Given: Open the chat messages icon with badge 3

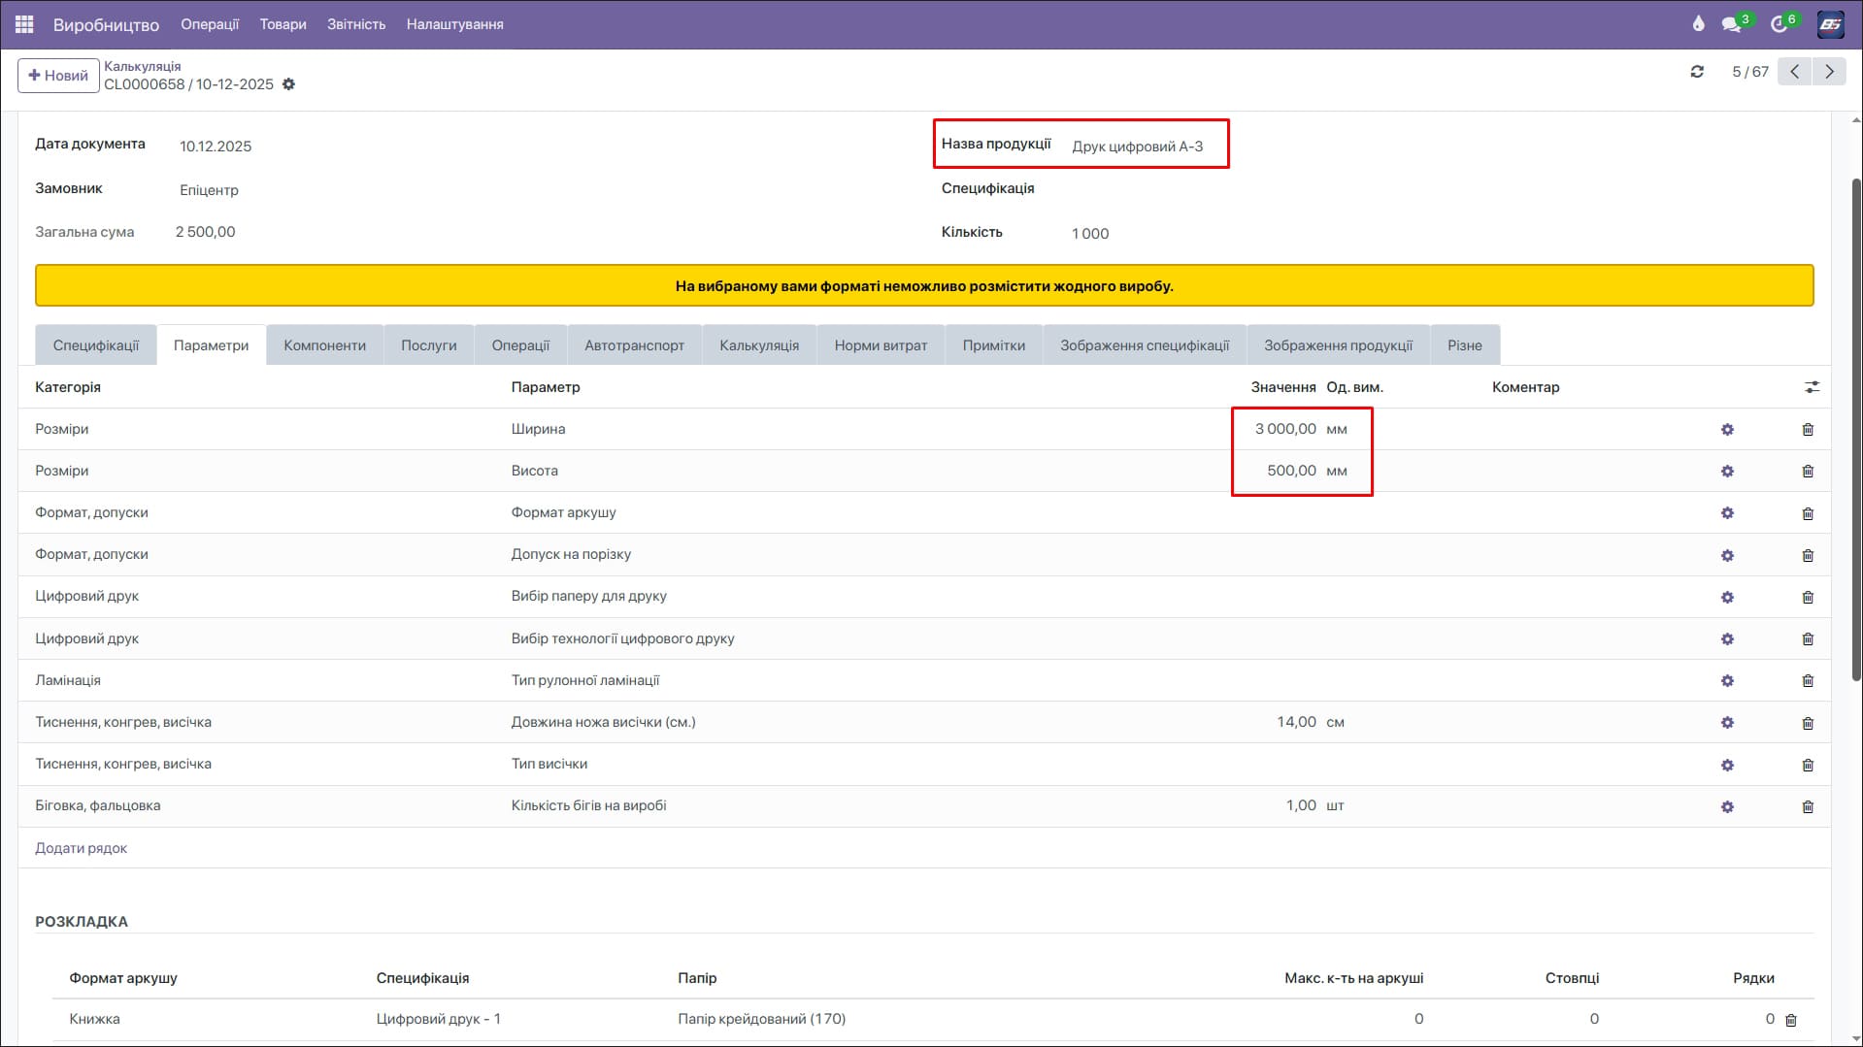Looking at the screenshot, I should (1731, 24).
